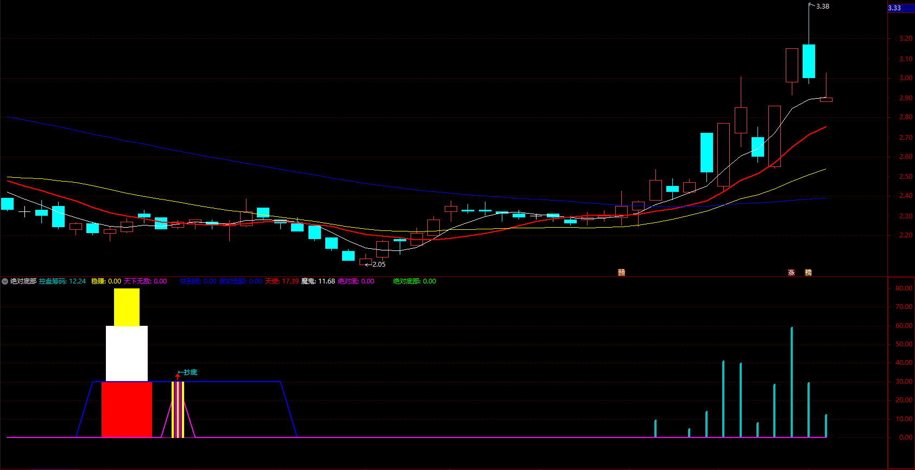
Task: Select the green 绝对底部: 0.00 readout
Action: tap(414, 281)
